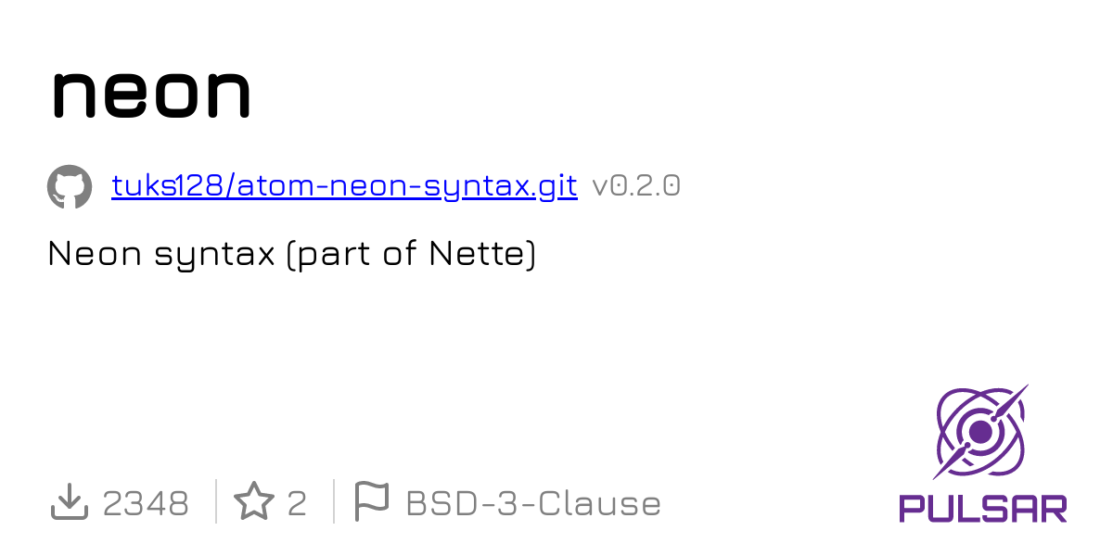Click the license flag icon
The image size is (1113, 556).
[x=372, y=502]
